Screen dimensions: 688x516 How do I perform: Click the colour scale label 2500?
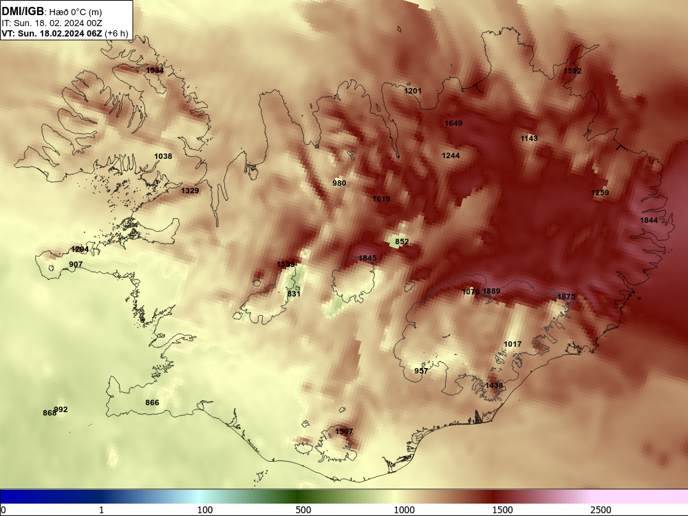coord(601,510)
